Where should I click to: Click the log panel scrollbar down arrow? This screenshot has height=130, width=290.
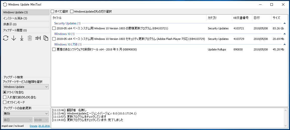(x=286, y=125)
